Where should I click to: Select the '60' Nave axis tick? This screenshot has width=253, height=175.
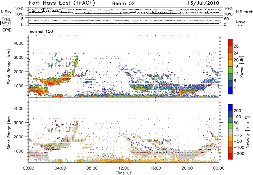tap(226, 19)
